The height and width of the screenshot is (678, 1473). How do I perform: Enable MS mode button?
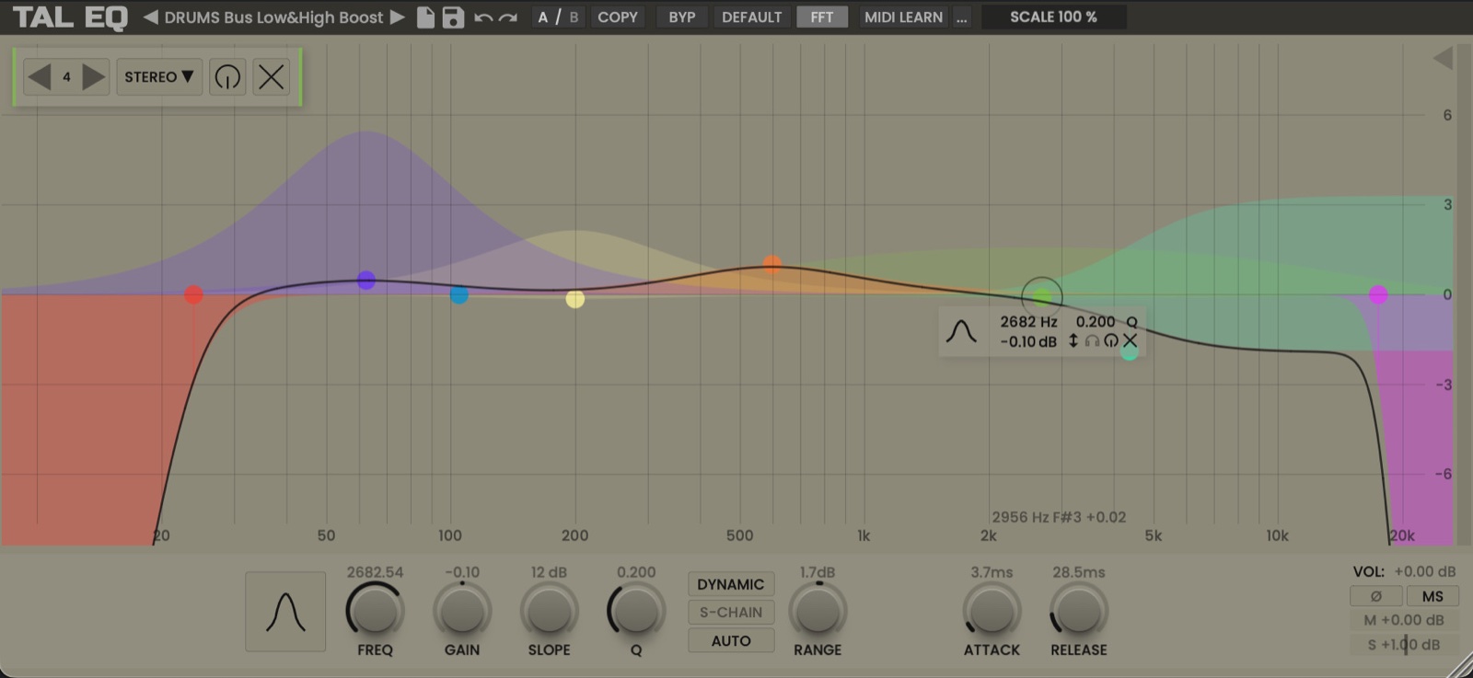pos(1432,596)
